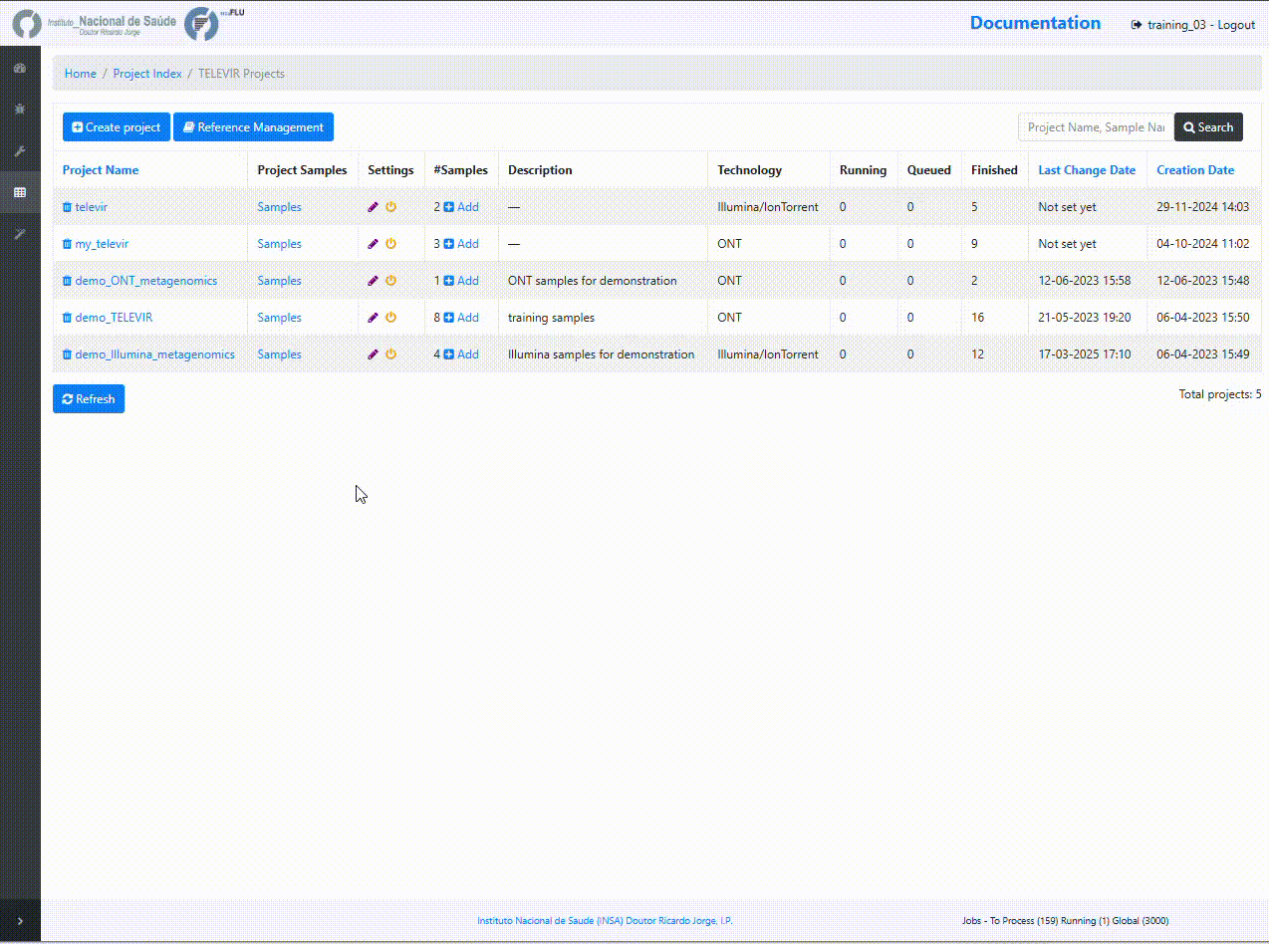Select the table grid icon in the sidebar
The image size is (1269, 944).
19,192
